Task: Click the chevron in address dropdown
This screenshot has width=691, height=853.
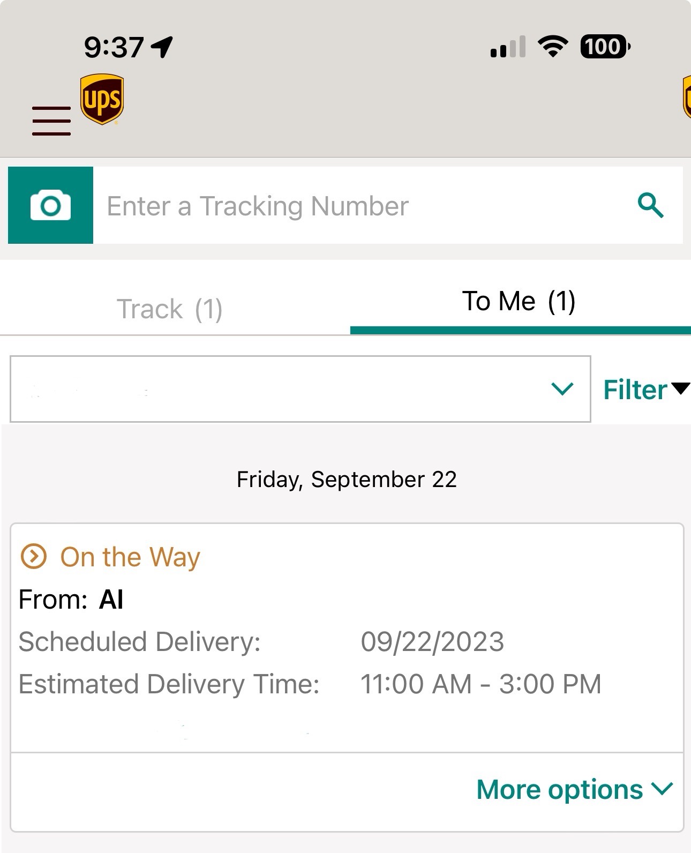Action: point(562,389)
